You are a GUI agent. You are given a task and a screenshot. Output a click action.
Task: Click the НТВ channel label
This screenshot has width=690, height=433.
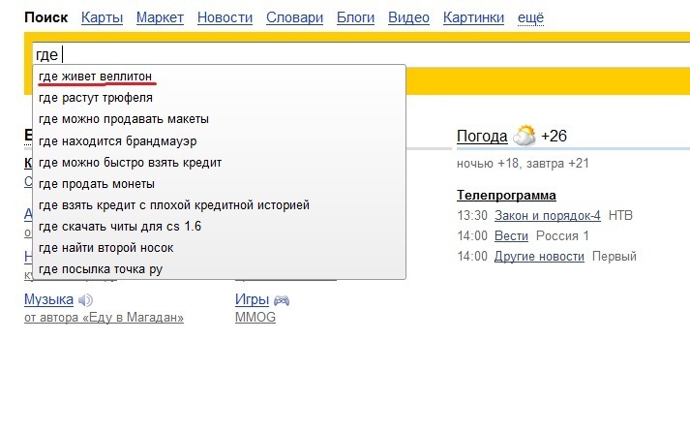(x=620, y=215)
